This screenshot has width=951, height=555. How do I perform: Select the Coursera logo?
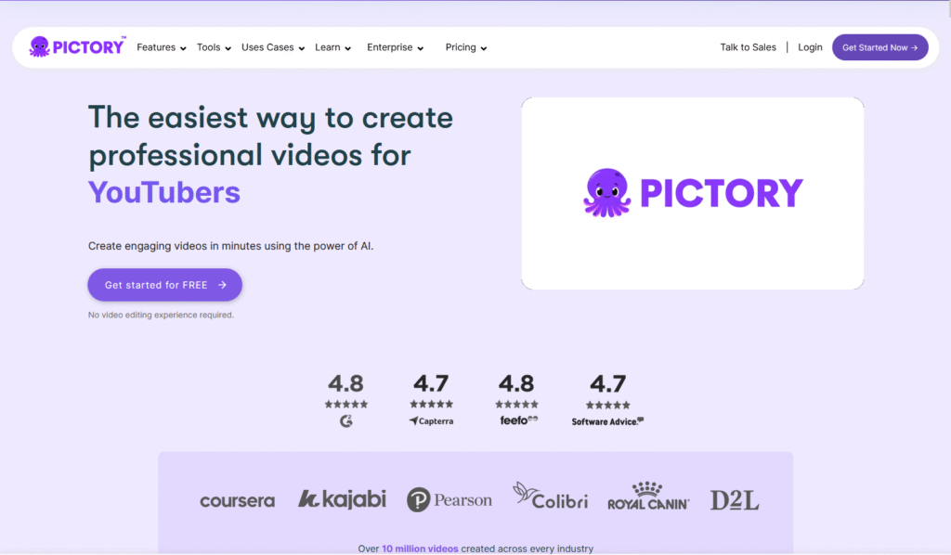pyautogui.click(x=237, y=499)
